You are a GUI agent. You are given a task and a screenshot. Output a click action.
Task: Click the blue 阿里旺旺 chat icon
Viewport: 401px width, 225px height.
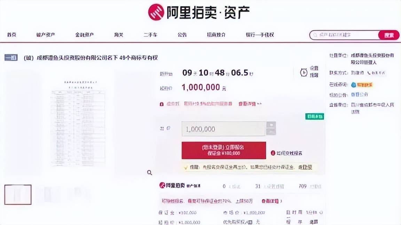354,85
